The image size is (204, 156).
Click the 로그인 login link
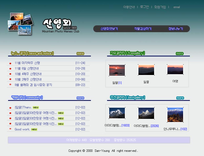144,7
